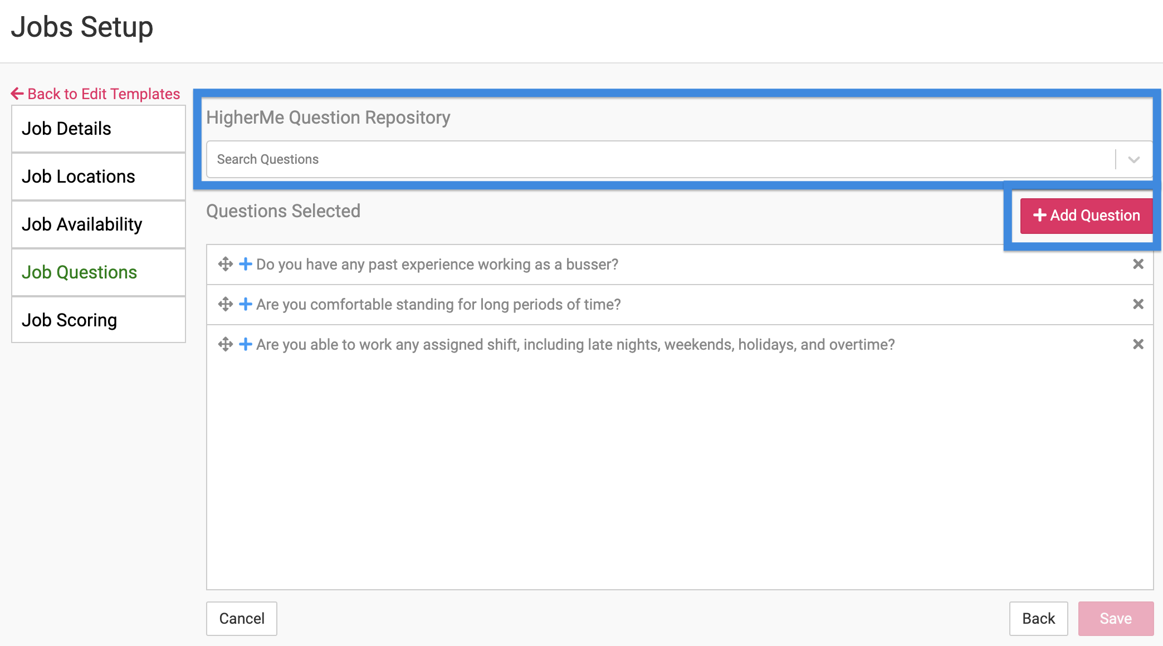1163x646 pixels.
Task: Click the drag handle on the assigned shift question
Action: pos(225,344)
